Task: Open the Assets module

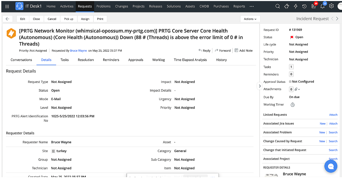Action: (x=190, y=6)
